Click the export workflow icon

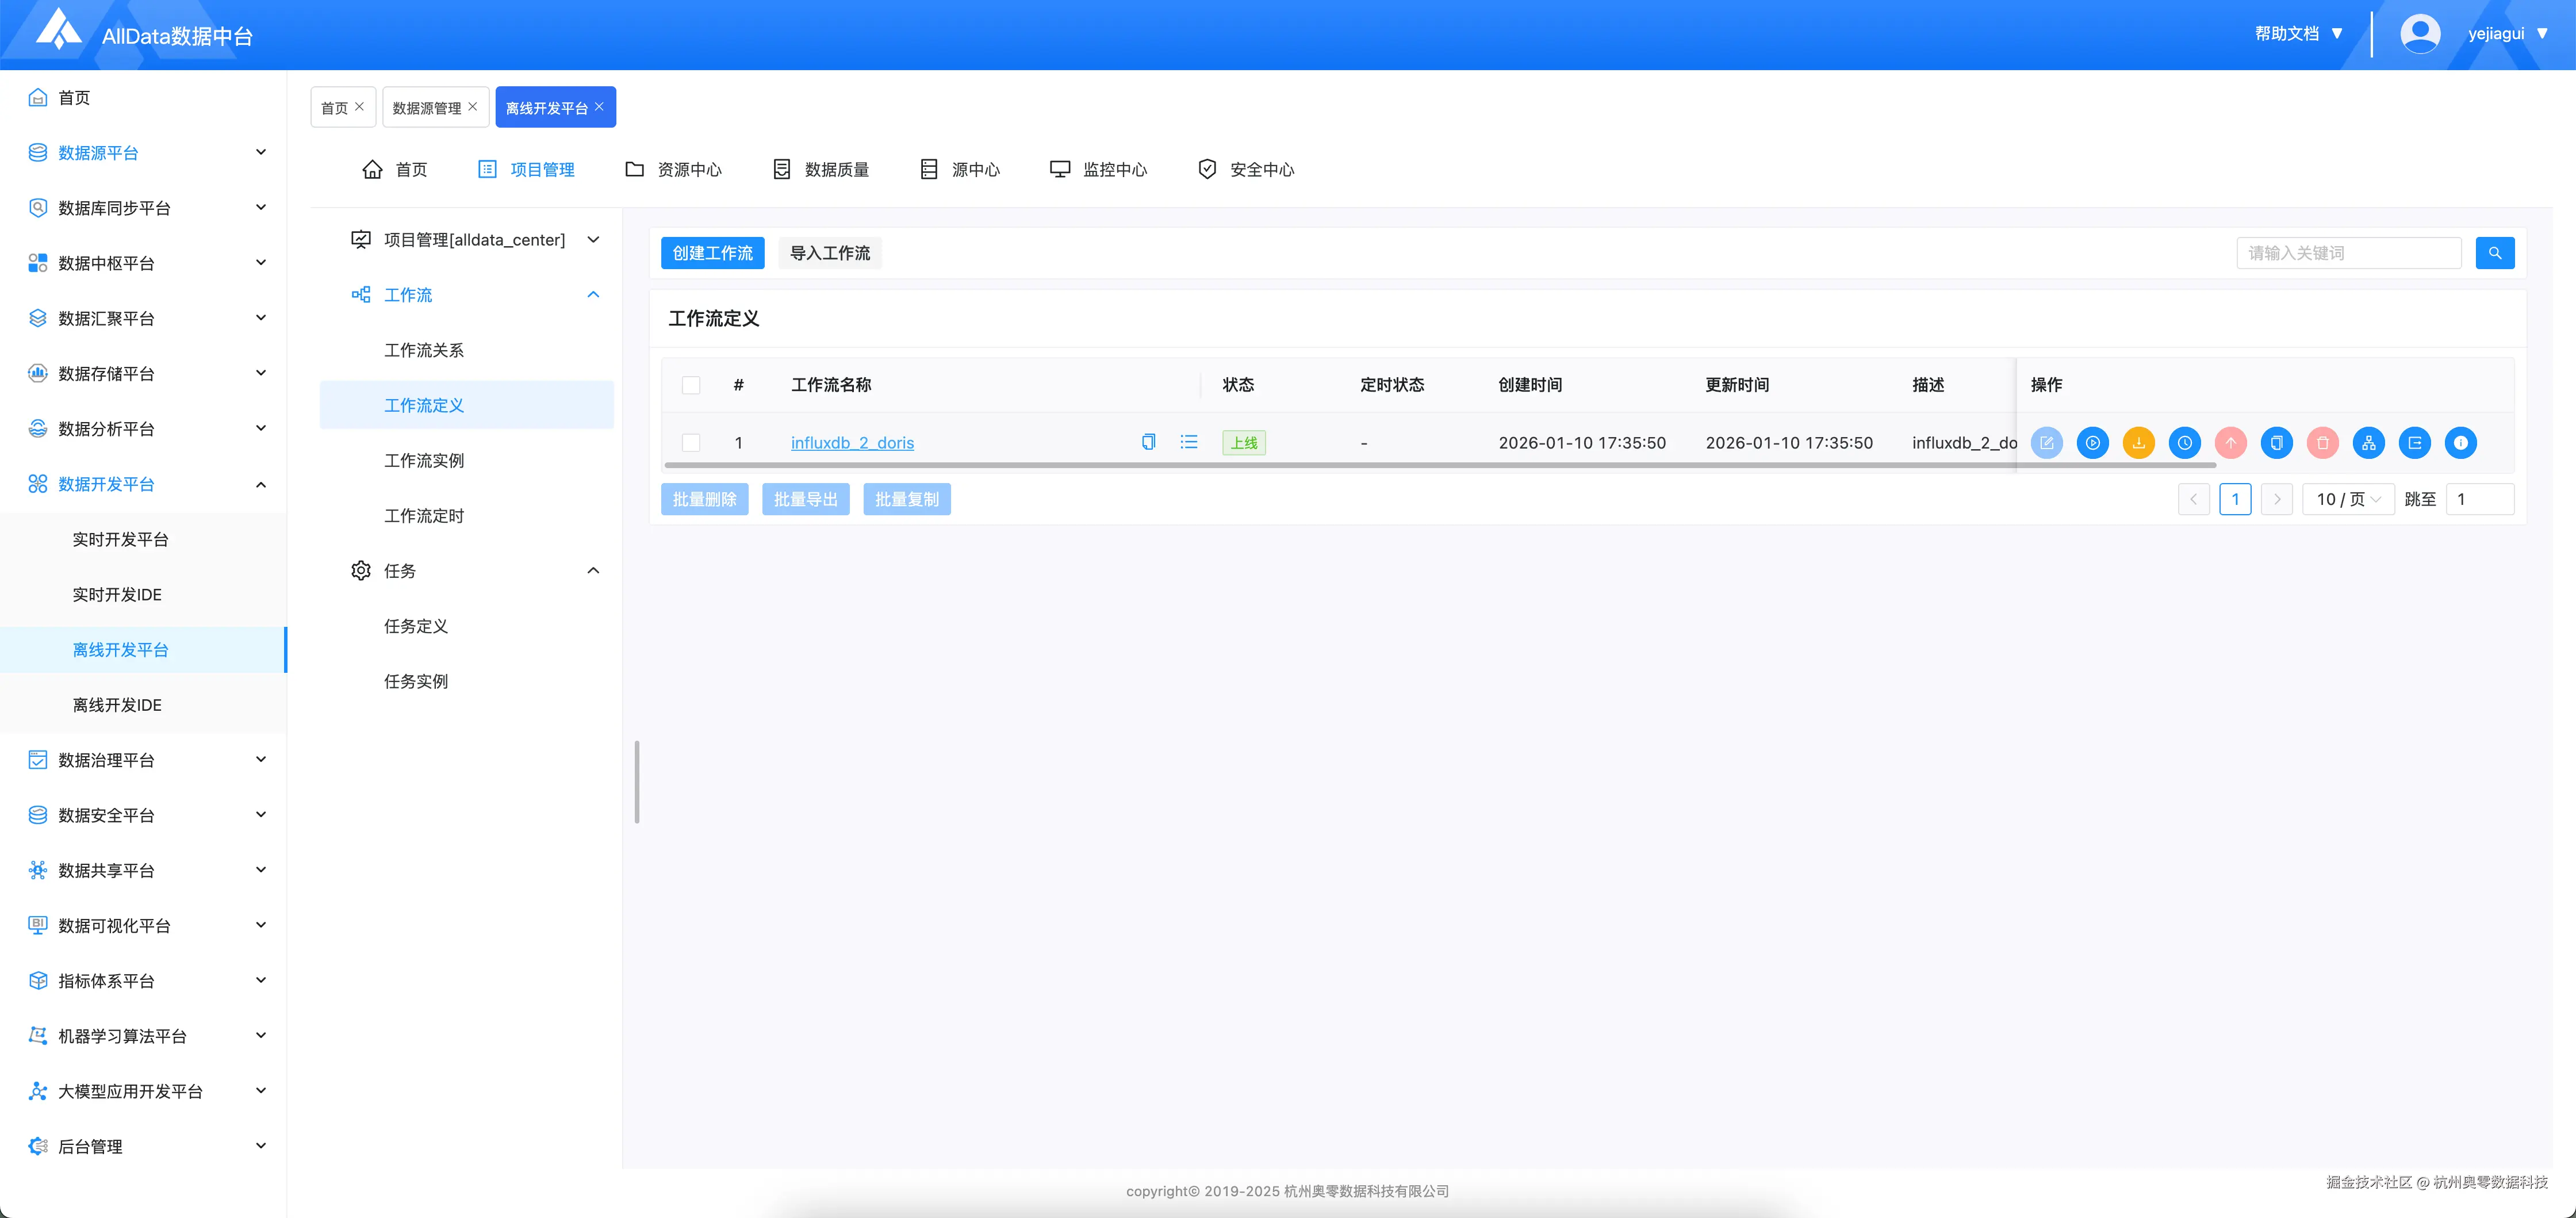(2414, 443)
